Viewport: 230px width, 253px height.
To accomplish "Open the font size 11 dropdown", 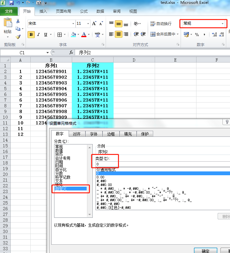I will [x=88, y=23].
